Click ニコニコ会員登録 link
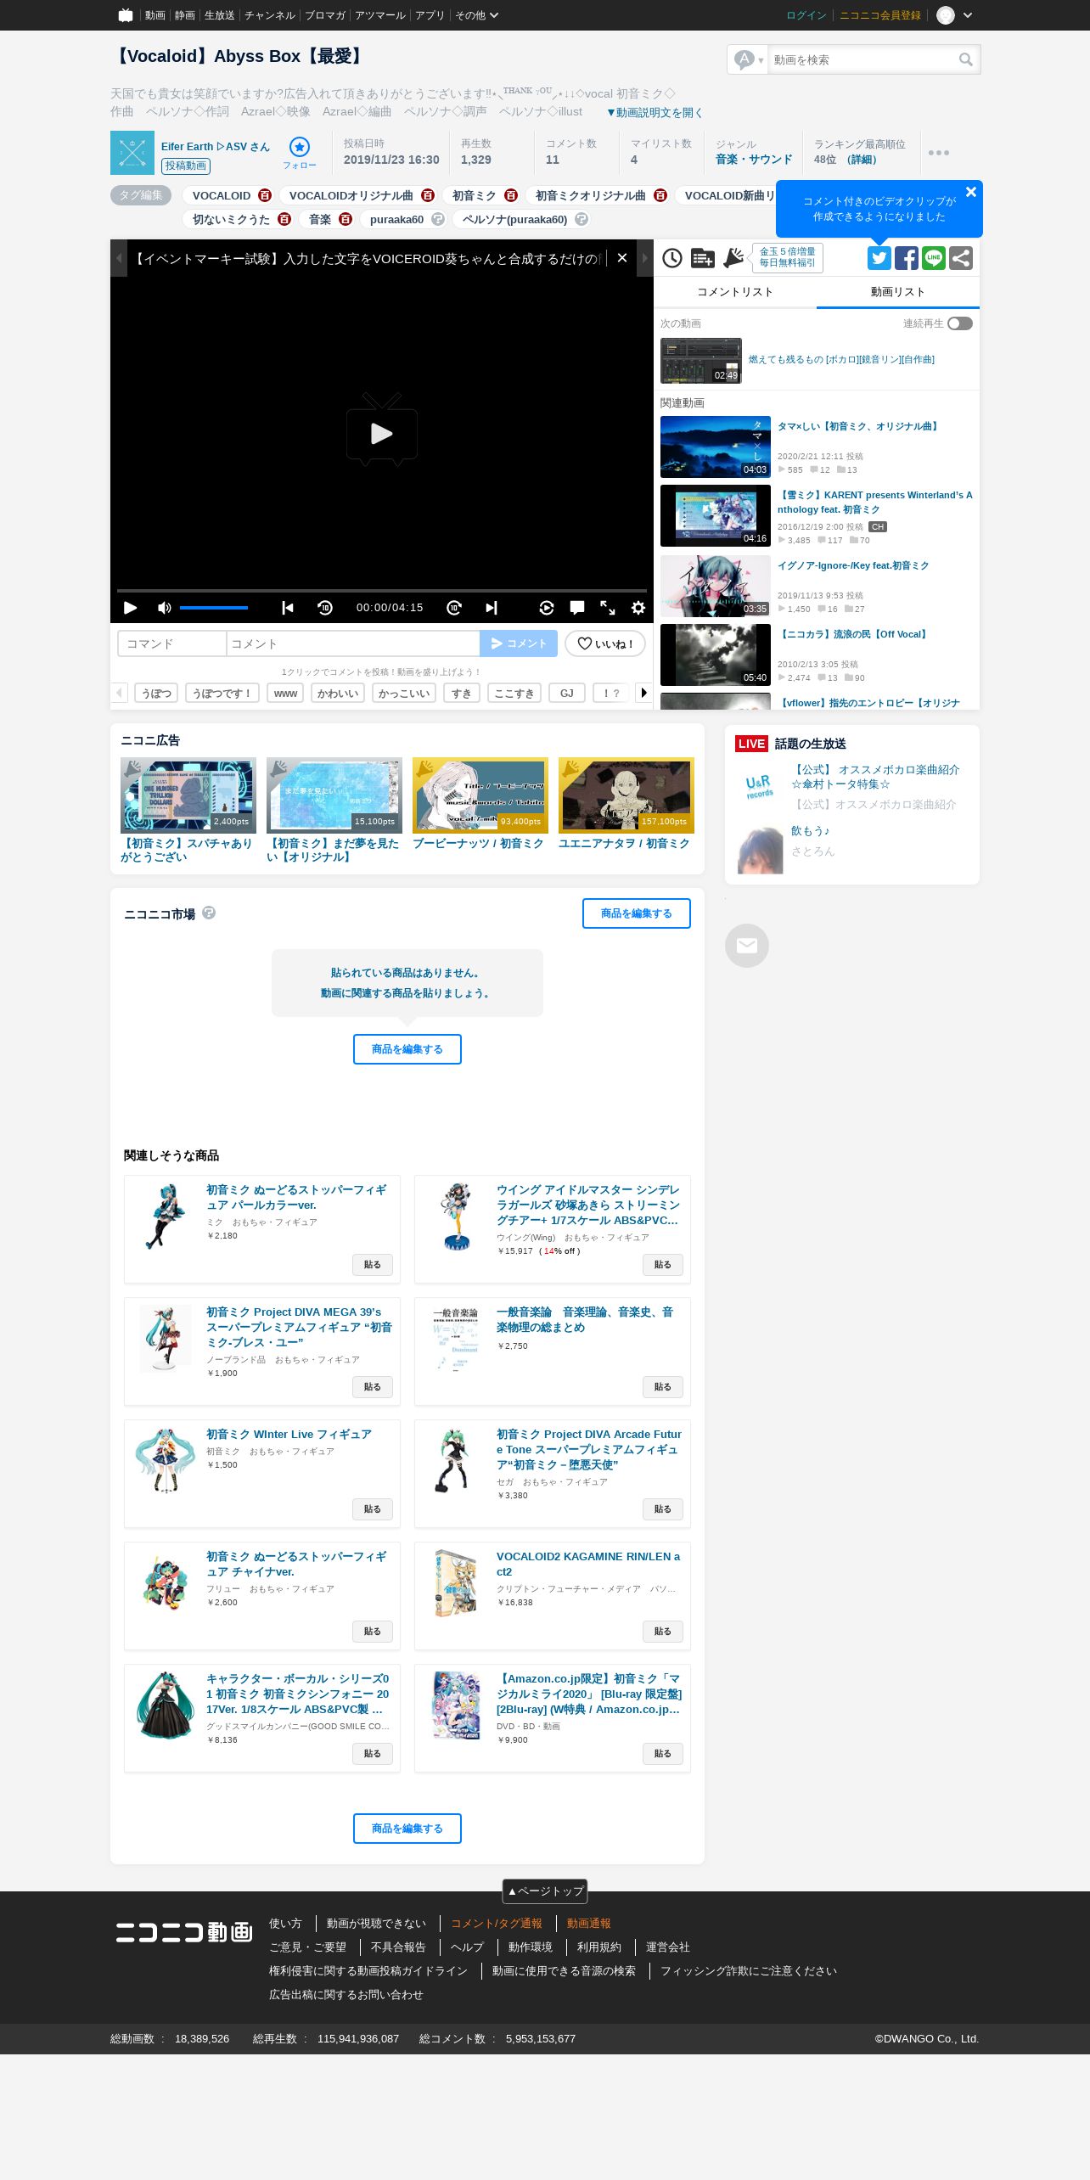 [x=880, y=15]
